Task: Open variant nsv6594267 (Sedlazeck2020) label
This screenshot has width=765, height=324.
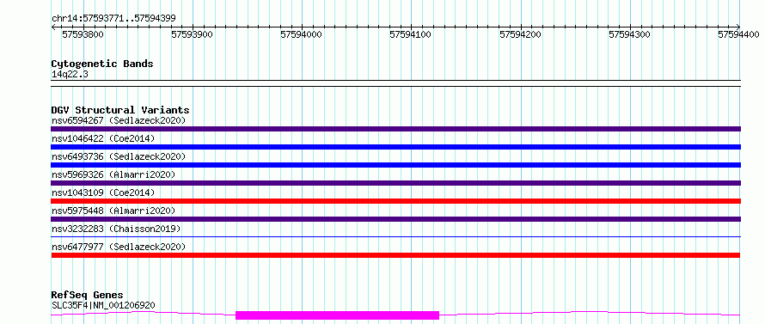Action: coord(119,120)
